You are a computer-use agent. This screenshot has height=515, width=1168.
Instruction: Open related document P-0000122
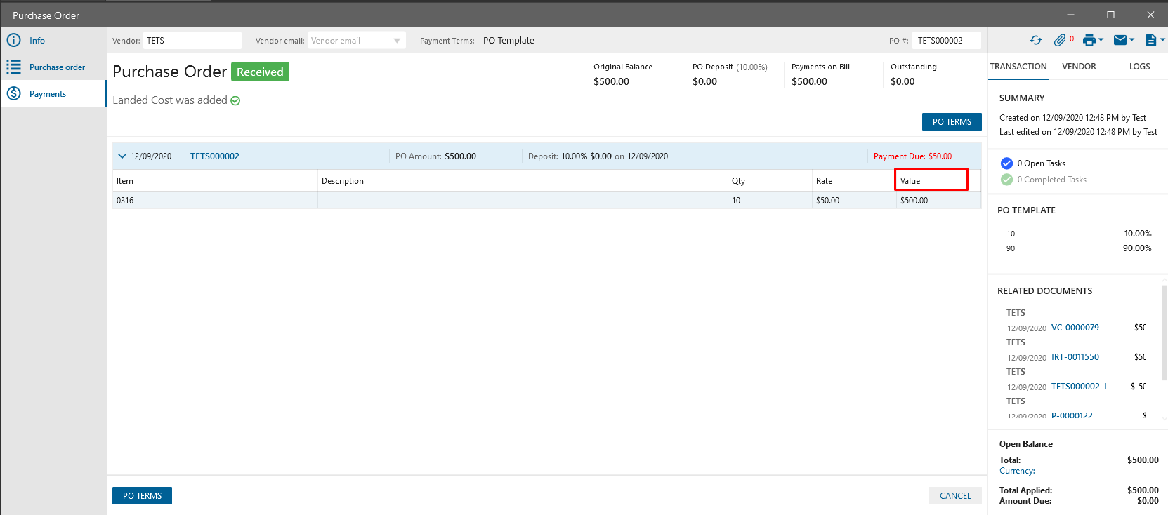1072,415
